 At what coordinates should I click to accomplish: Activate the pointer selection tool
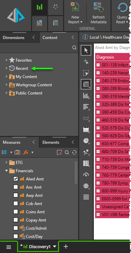(x=86, y=50)
